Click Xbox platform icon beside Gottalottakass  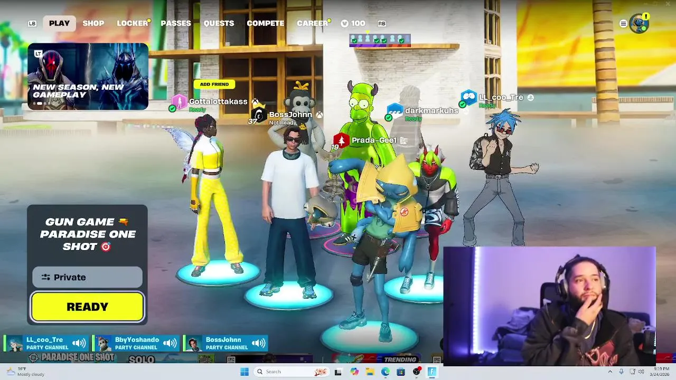[255, 101]
